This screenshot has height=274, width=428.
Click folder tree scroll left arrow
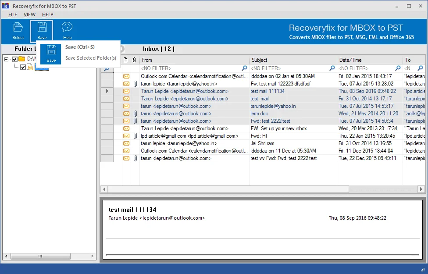tap(6, 256)
